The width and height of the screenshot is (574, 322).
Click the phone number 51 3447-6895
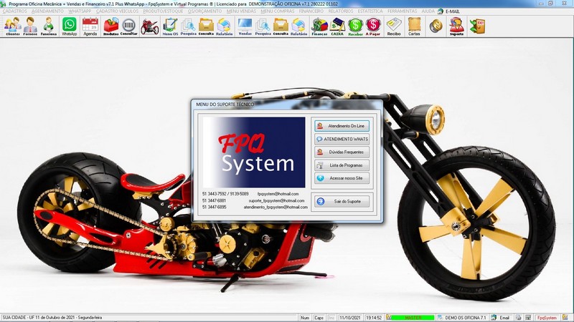click(x=214, y=207)
